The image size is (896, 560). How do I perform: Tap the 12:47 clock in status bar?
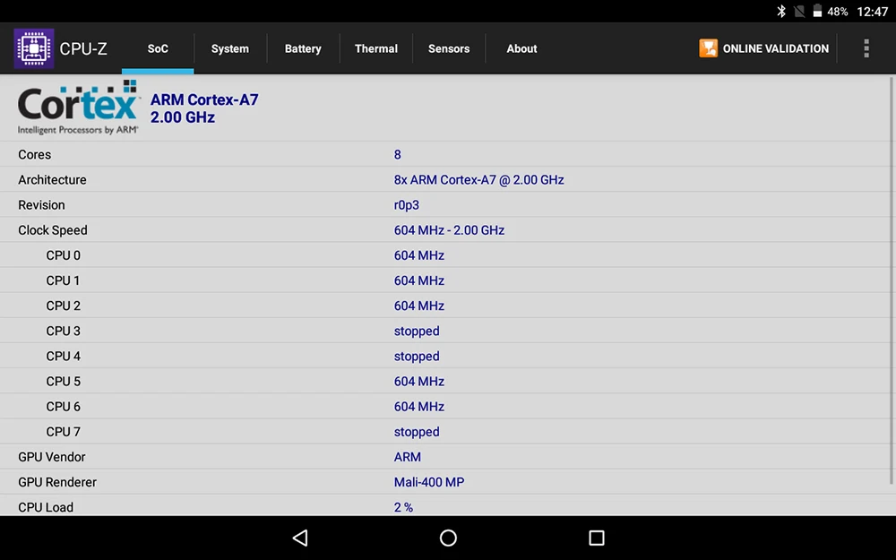872,12
